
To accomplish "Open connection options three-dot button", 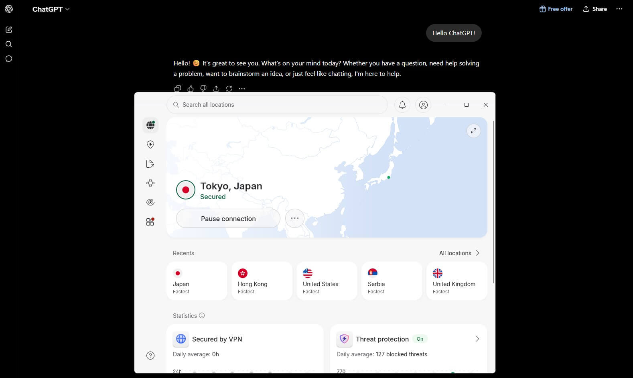I will 295,218.
